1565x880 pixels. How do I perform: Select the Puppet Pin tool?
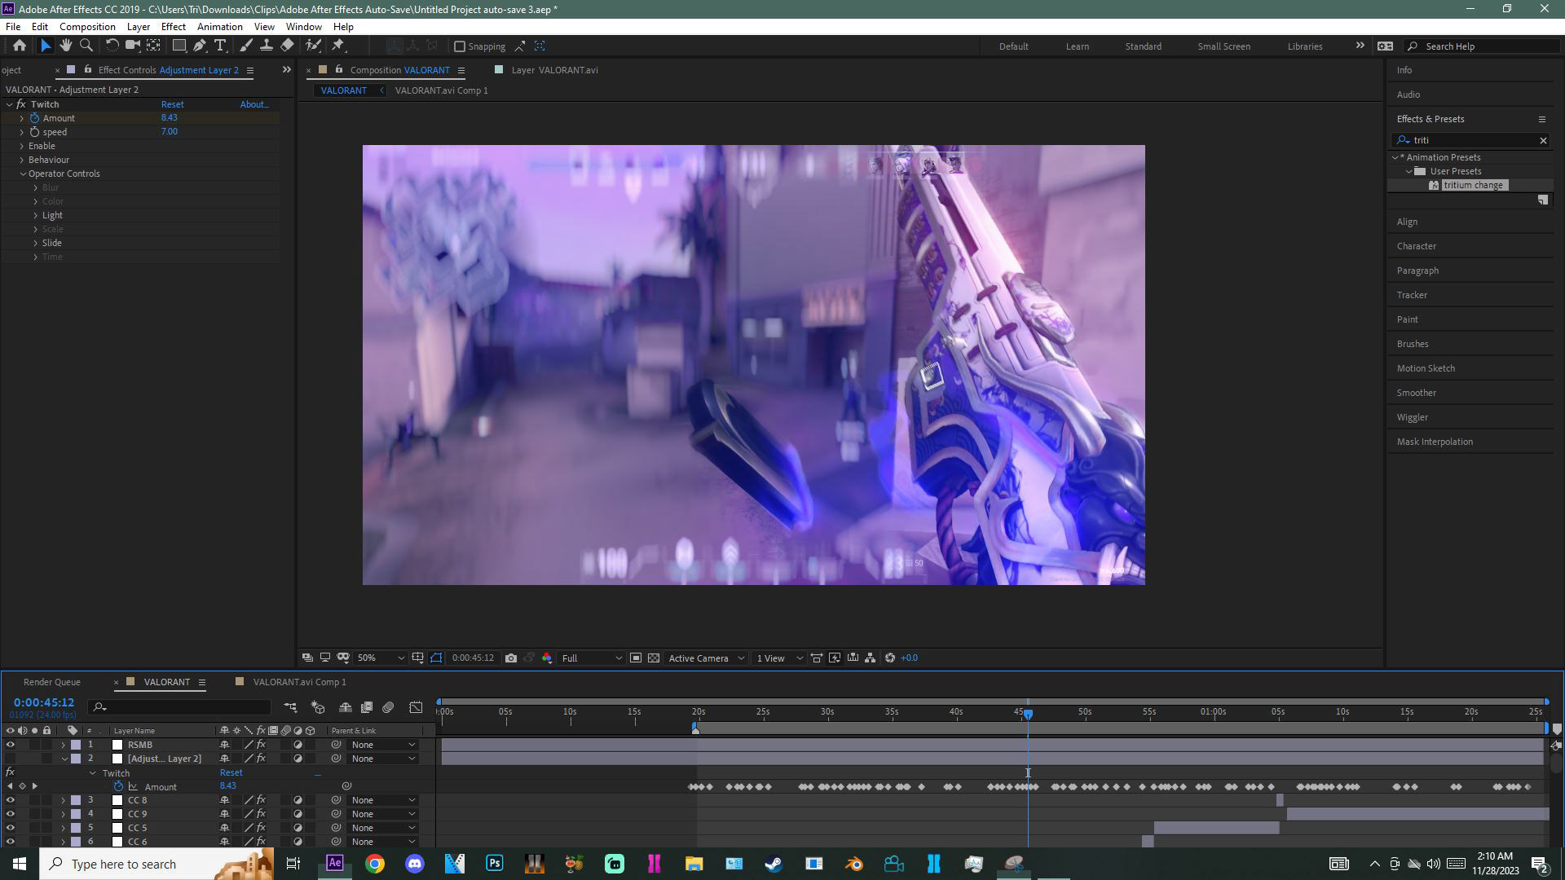[x=338, y=46]
